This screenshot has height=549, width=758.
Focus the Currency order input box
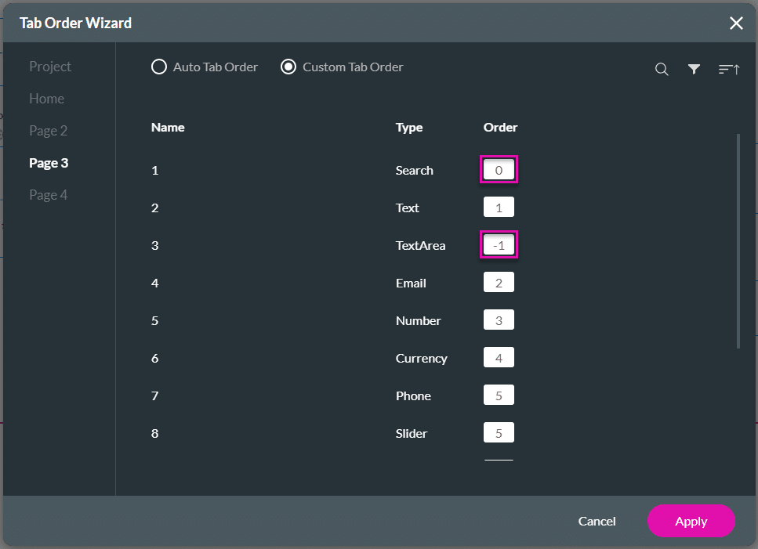tap(499, 358)
